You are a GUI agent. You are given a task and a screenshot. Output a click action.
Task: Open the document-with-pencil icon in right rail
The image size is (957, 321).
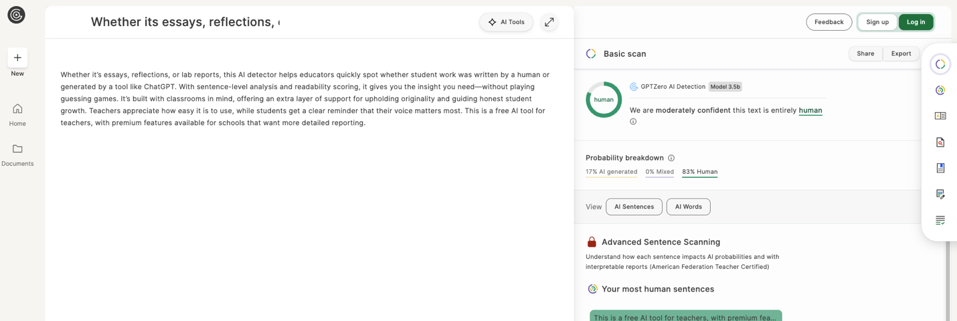tap(940, 194)
